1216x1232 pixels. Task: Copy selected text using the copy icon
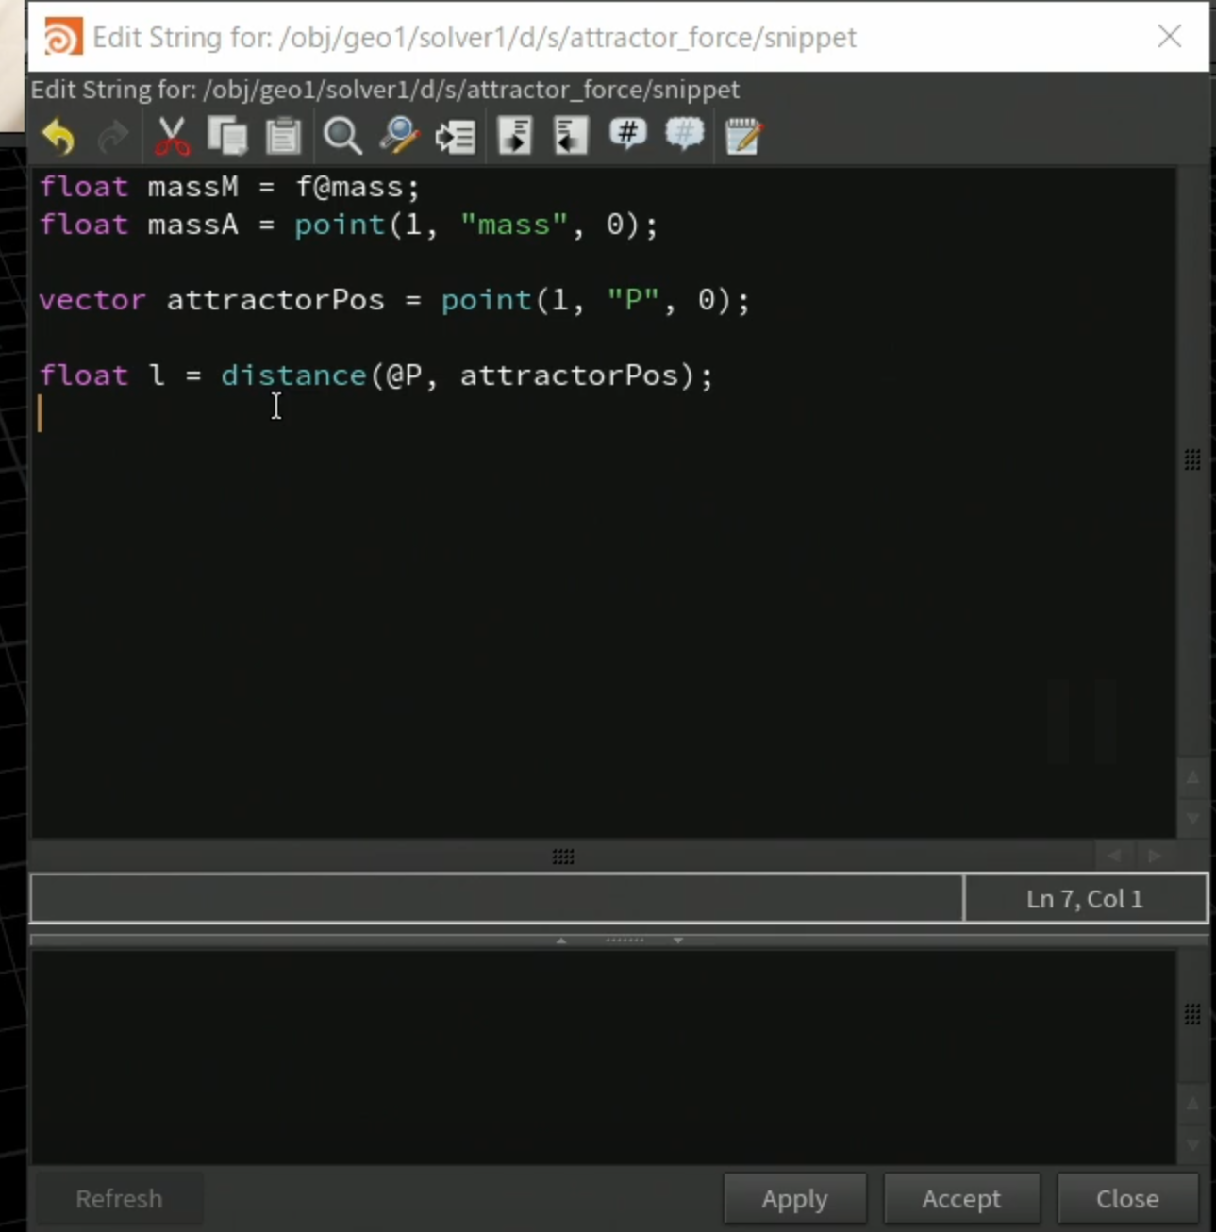coord(227,137)
